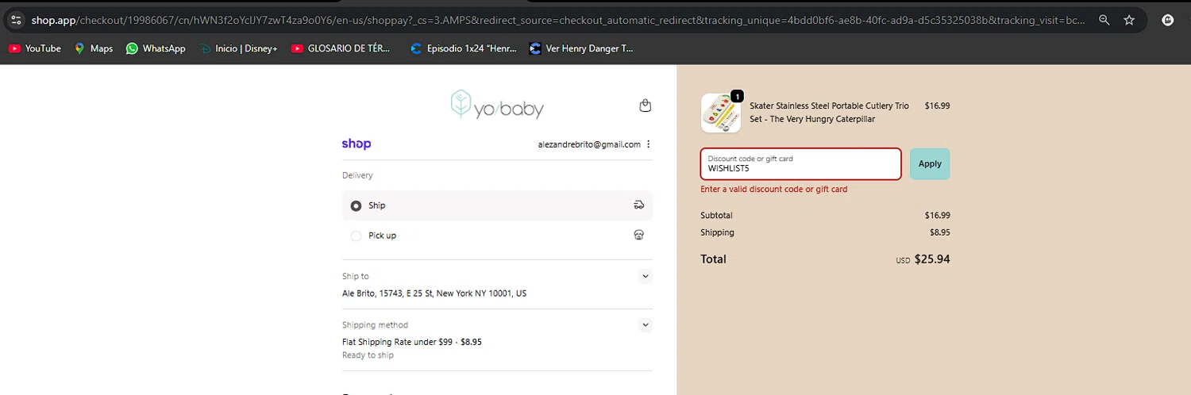Open the Ver Henry Danger T... bookmark
Viewport: 1191px width, 395px height.
coord(581,48)
